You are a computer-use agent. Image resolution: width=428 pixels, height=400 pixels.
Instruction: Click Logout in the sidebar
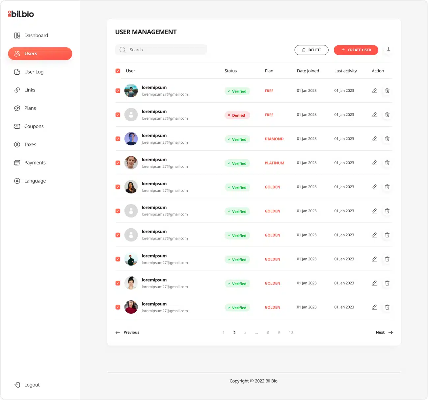click(x=32, y=385)
